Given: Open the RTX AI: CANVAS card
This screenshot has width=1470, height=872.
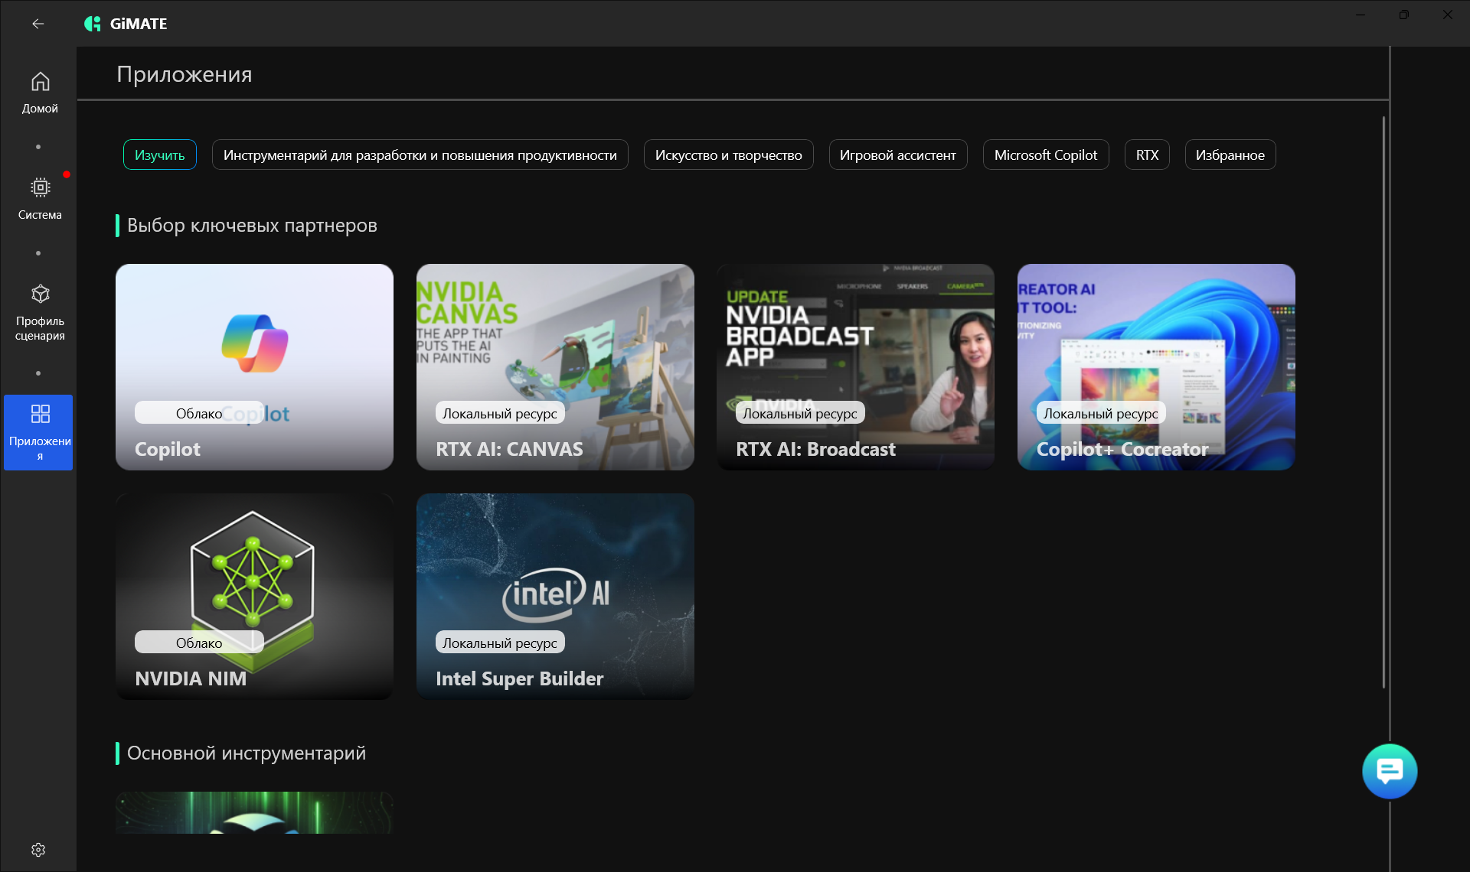Looking at the screenshot, I should click(x=555, y=367).
